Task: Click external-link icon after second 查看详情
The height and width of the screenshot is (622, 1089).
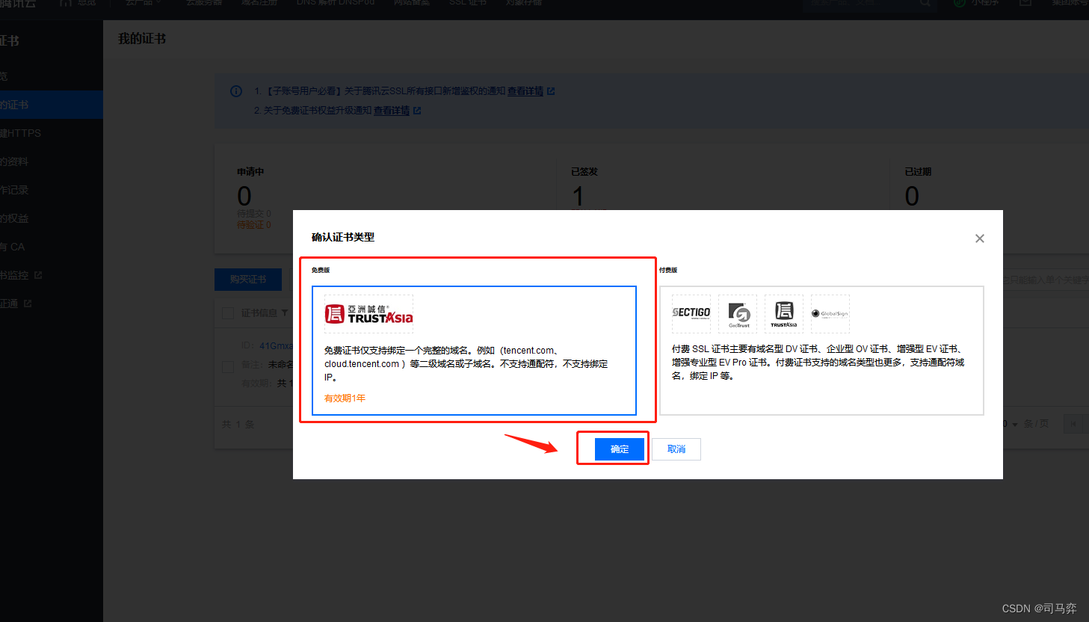Action: coord(417,111)
